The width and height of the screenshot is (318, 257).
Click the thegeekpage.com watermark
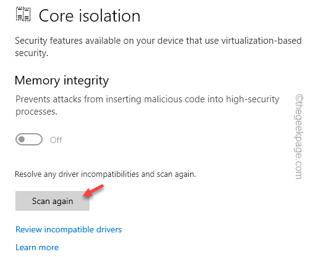pos(299,137)
